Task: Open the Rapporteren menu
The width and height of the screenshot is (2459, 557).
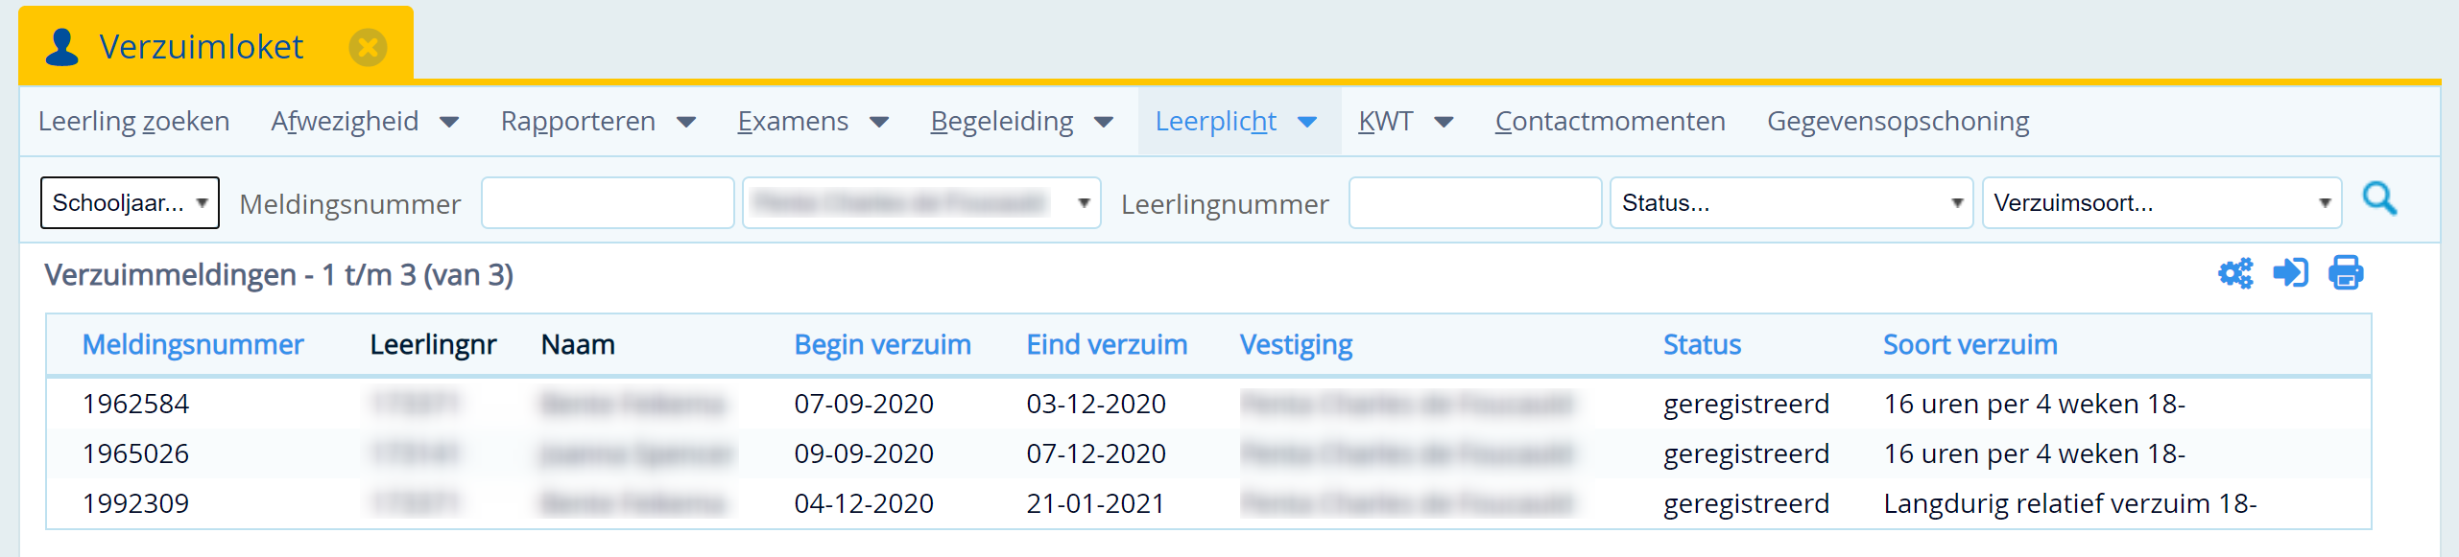Action: point(598,122)
